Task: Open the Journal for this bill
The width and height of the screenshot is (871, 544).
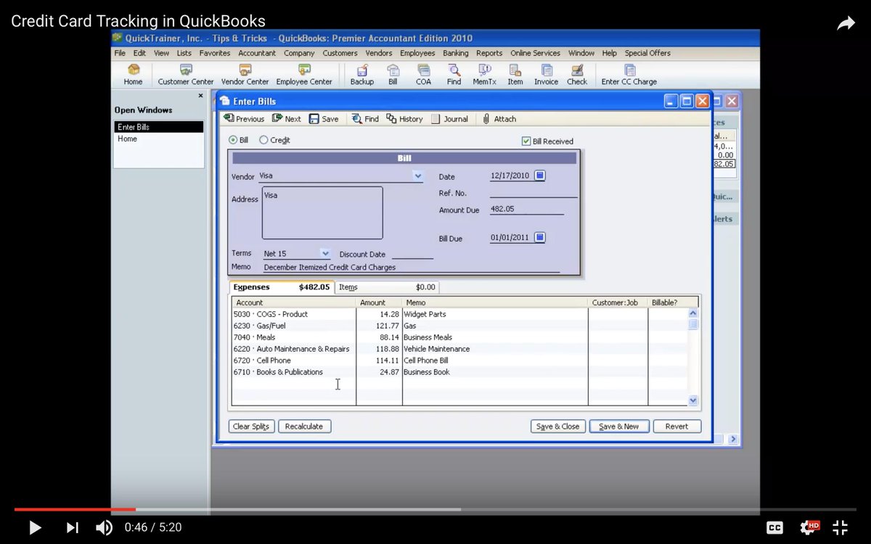Action: 450,119
